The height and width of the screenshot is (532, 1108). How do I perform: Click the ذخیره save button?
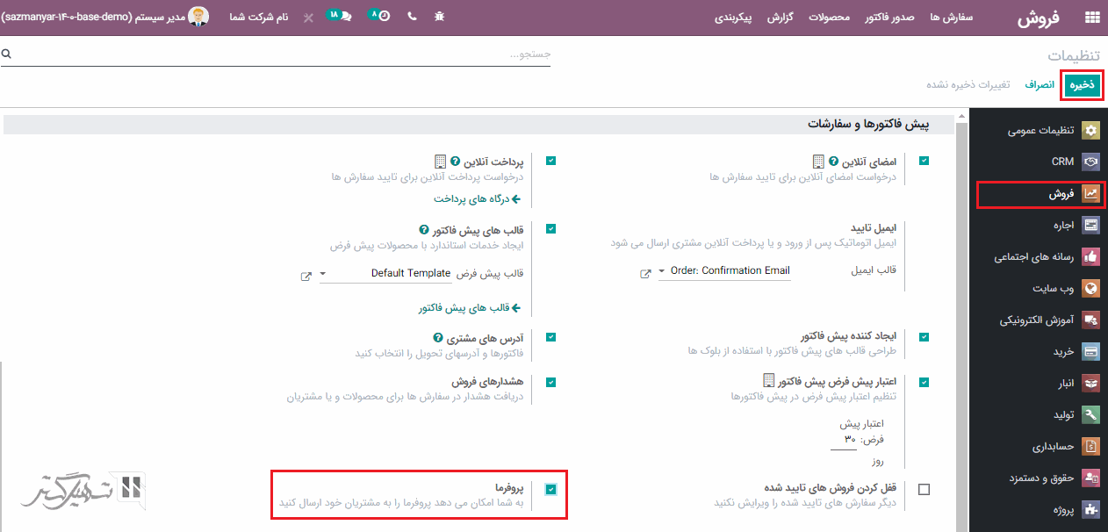click(x=1081, y=84)
